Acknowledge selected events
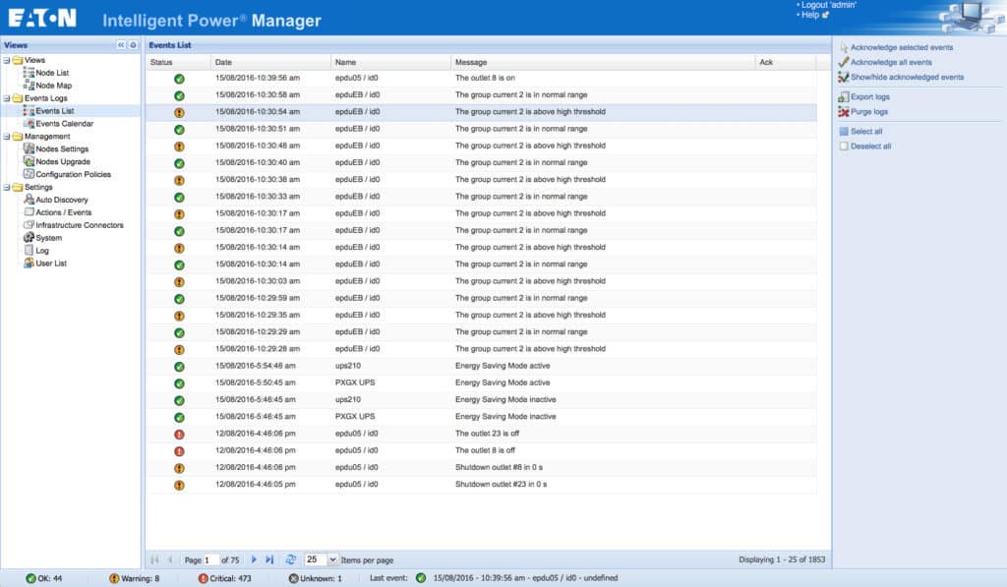The height and width of the screenshot is (587, 1007). 902,47
